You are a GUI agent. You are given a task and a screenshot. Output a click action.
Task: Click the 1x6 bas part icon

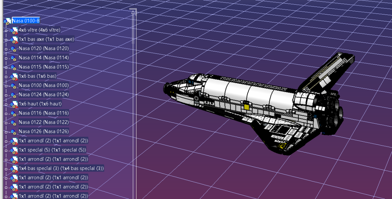pos(14,76)
